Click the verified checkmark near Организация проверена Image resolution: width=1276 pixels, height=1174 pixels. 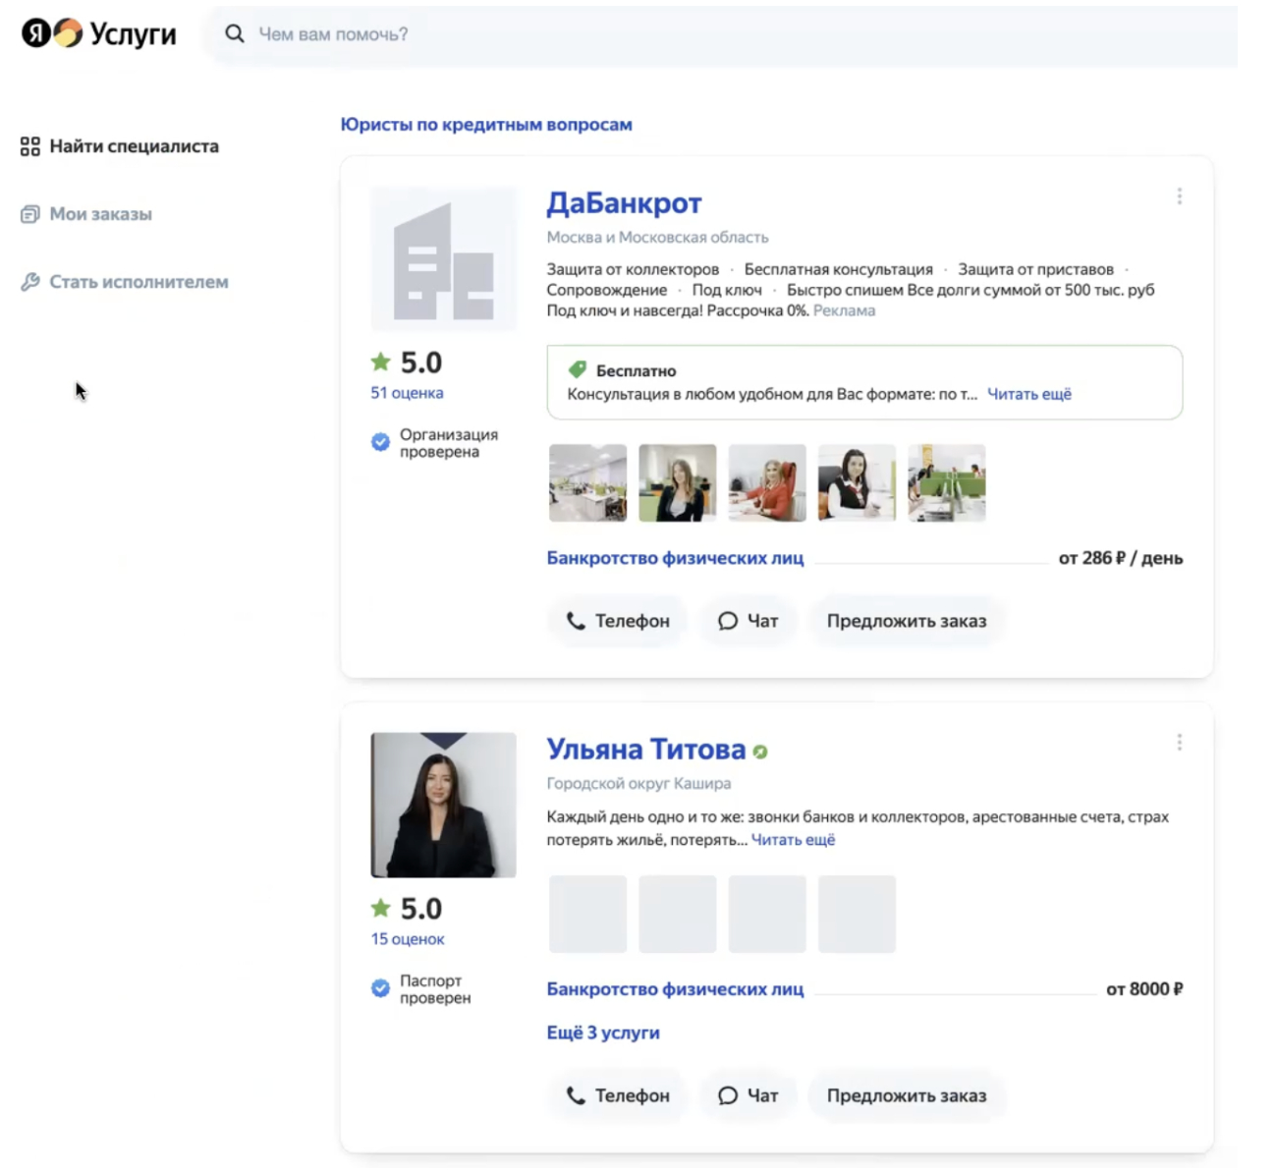pyautogui.click(x=380, y=442)
